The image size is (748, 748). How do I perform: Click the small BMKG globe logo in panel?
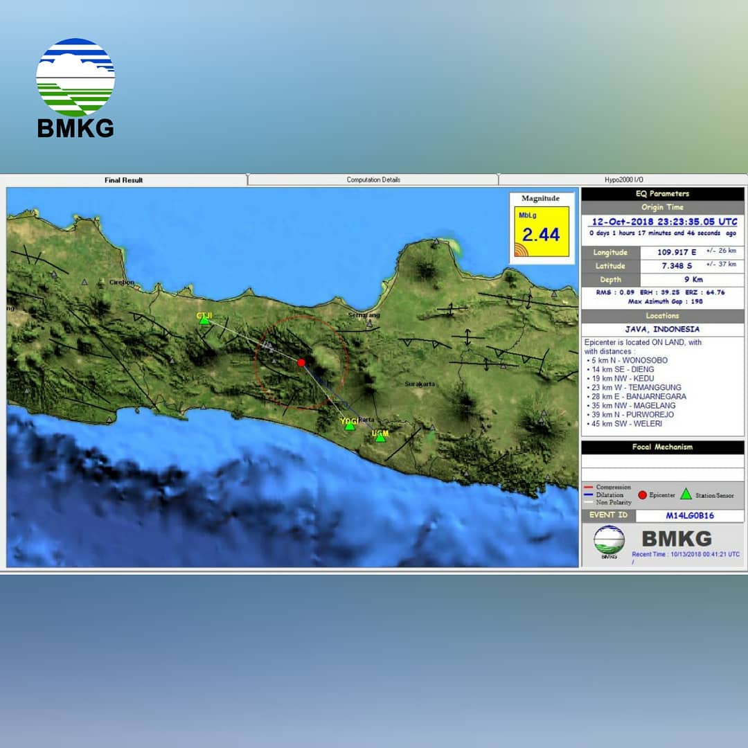(x=609, y=541)
